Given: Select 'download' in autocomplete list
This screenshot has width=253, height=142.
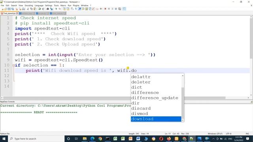Looking at the screenshot, I should [x=156, y=119].
